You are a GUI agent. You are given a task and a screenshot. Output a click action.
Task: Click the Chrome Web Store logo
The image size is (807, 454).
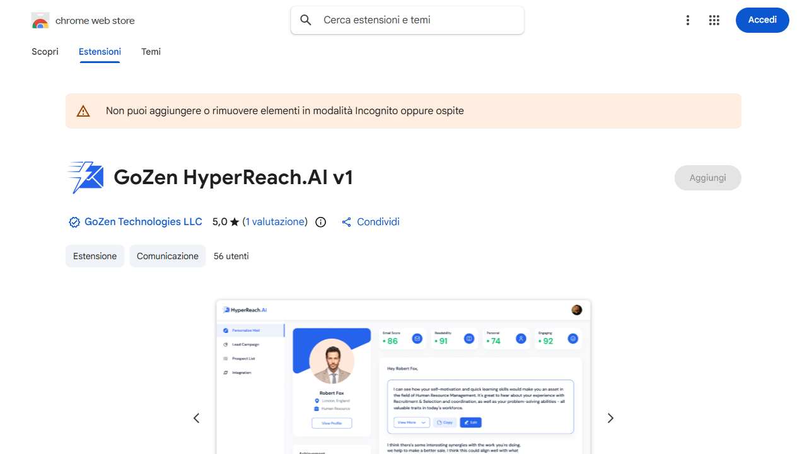[x=40, y=20]
